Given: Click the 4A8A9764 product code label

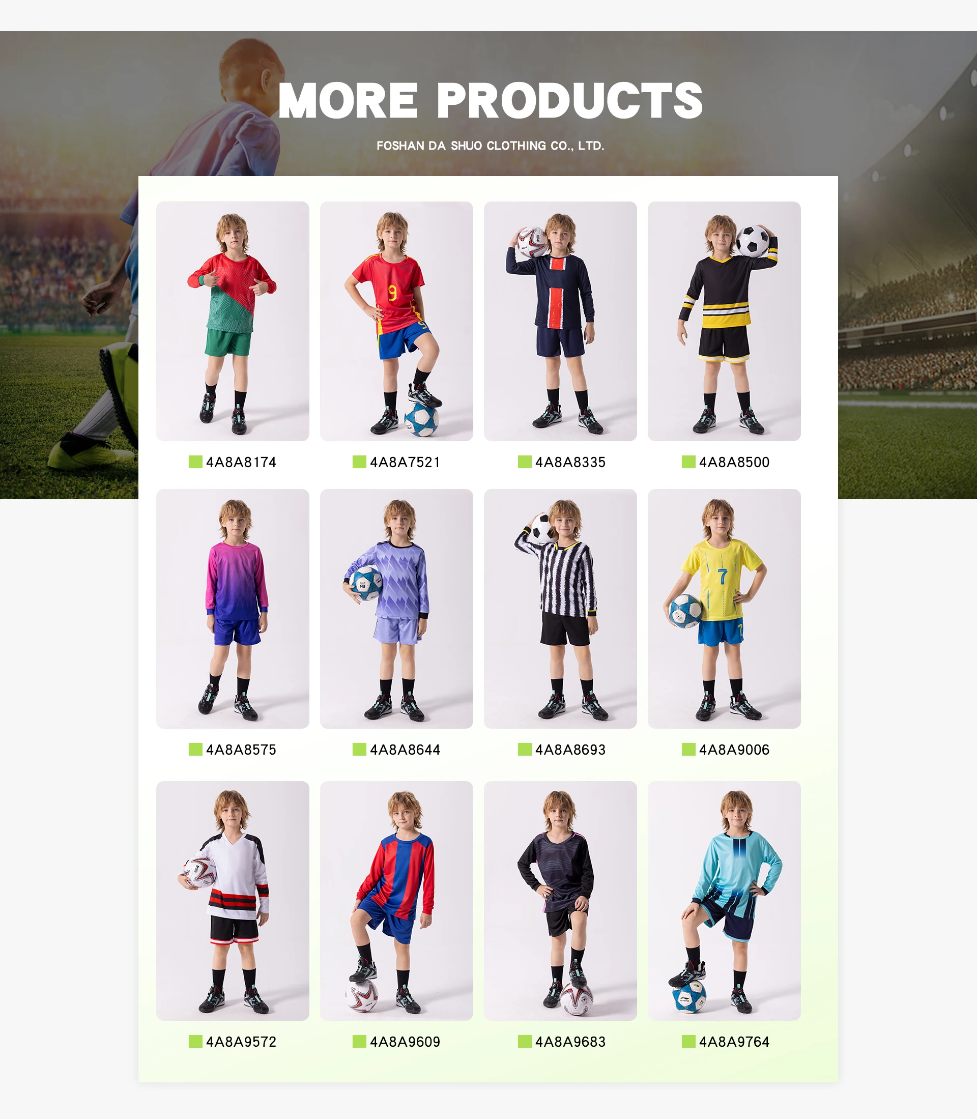Looking at the screenshot, I should (x=734, y=1042).
